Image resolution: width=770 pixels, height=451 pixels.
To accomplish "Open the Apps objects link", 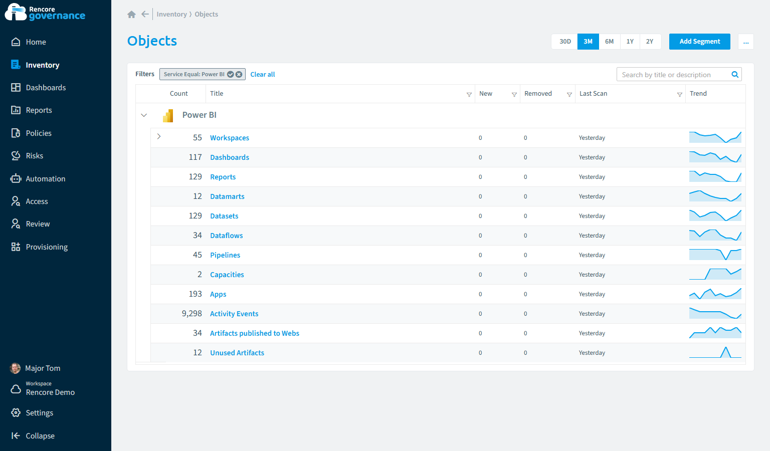I will click(218, 294).
